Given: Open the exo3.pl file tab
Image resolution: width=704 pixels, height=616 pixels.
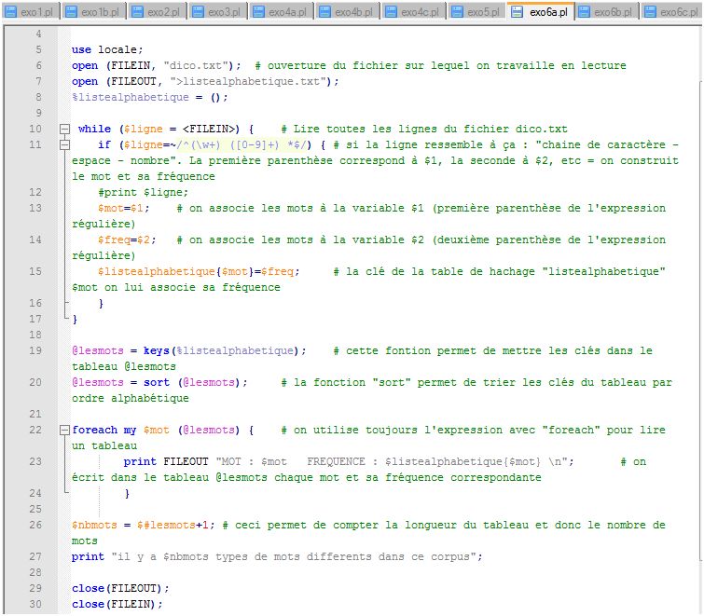Looking at the screenshot, I should 218,12.
